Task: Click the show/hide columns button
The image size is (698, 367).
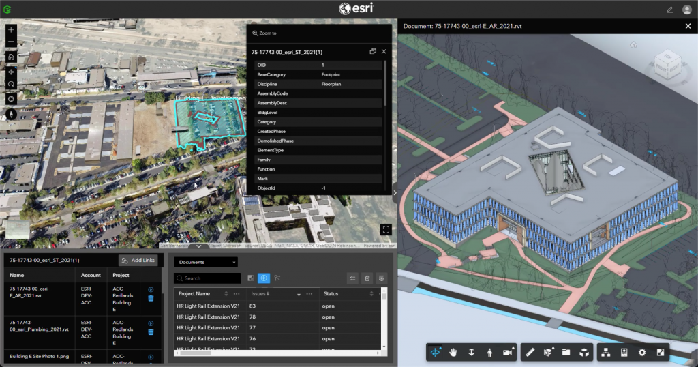Action: pyautogui.click(x=382, y=278)
